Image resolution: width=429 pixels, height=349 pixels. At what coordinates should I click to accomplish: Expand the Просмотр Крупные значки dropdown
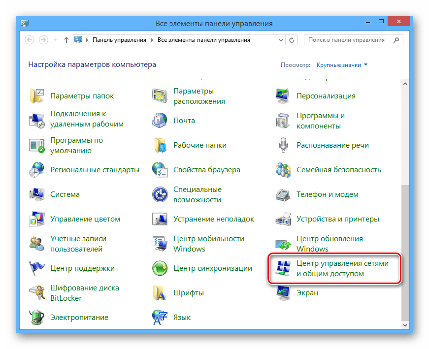(342, 65)
